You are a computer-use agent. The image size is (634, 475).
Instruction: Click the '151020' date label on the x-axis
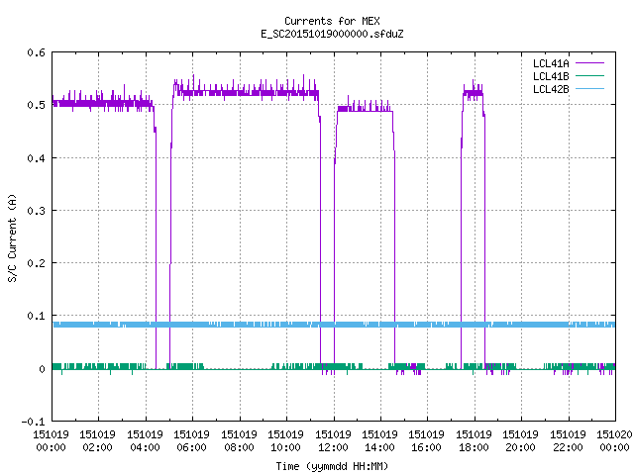click(614, 434)
